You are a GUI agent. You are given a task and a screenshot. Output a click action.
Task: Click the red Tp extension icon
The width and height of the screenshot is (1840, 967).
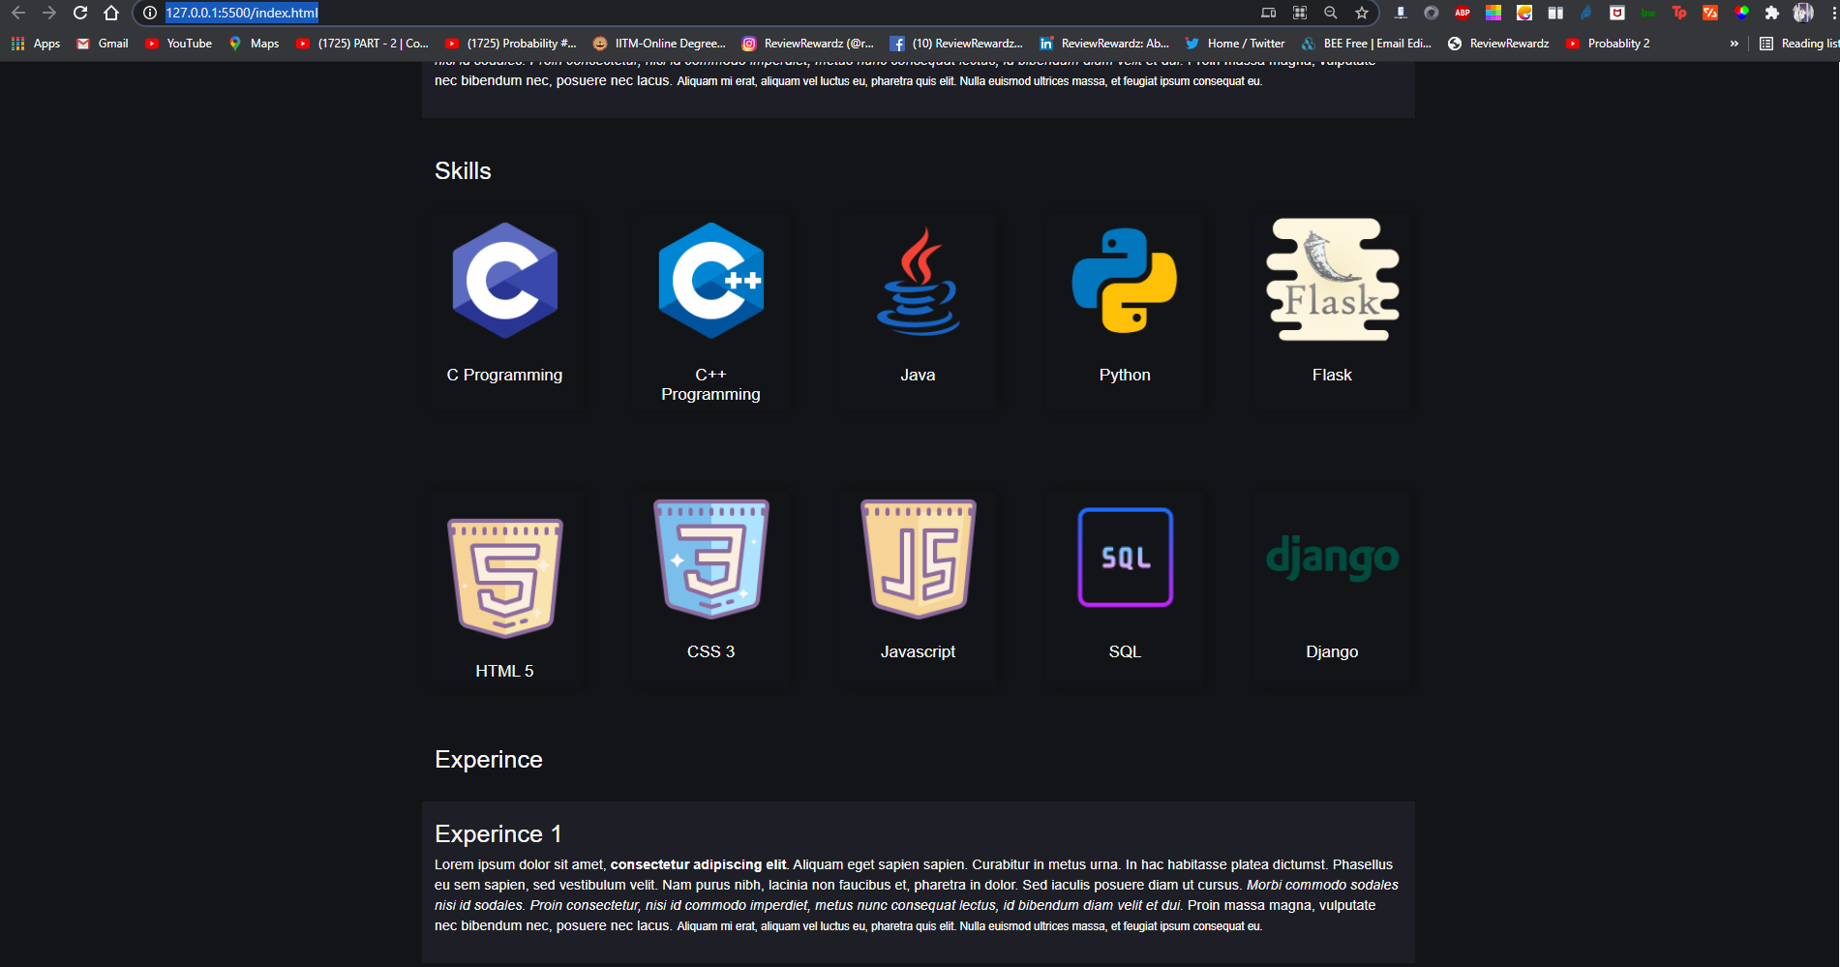click(1679, 13)
